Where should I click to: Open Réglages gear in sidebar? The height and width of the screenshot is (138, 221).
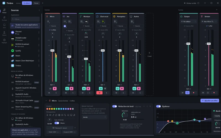4,41
